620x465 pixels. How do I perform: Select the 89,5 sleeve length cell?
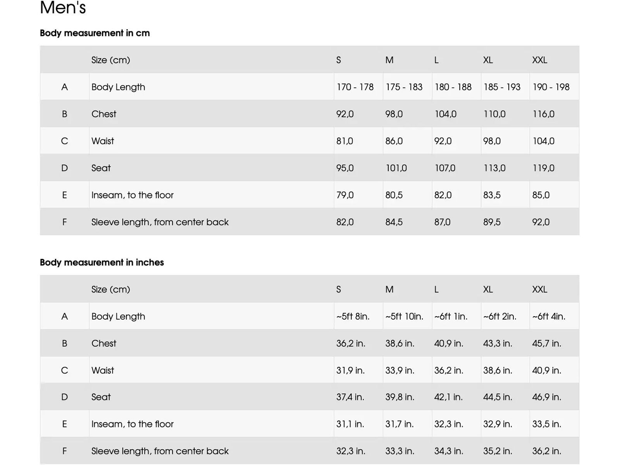tap(492, 222)
